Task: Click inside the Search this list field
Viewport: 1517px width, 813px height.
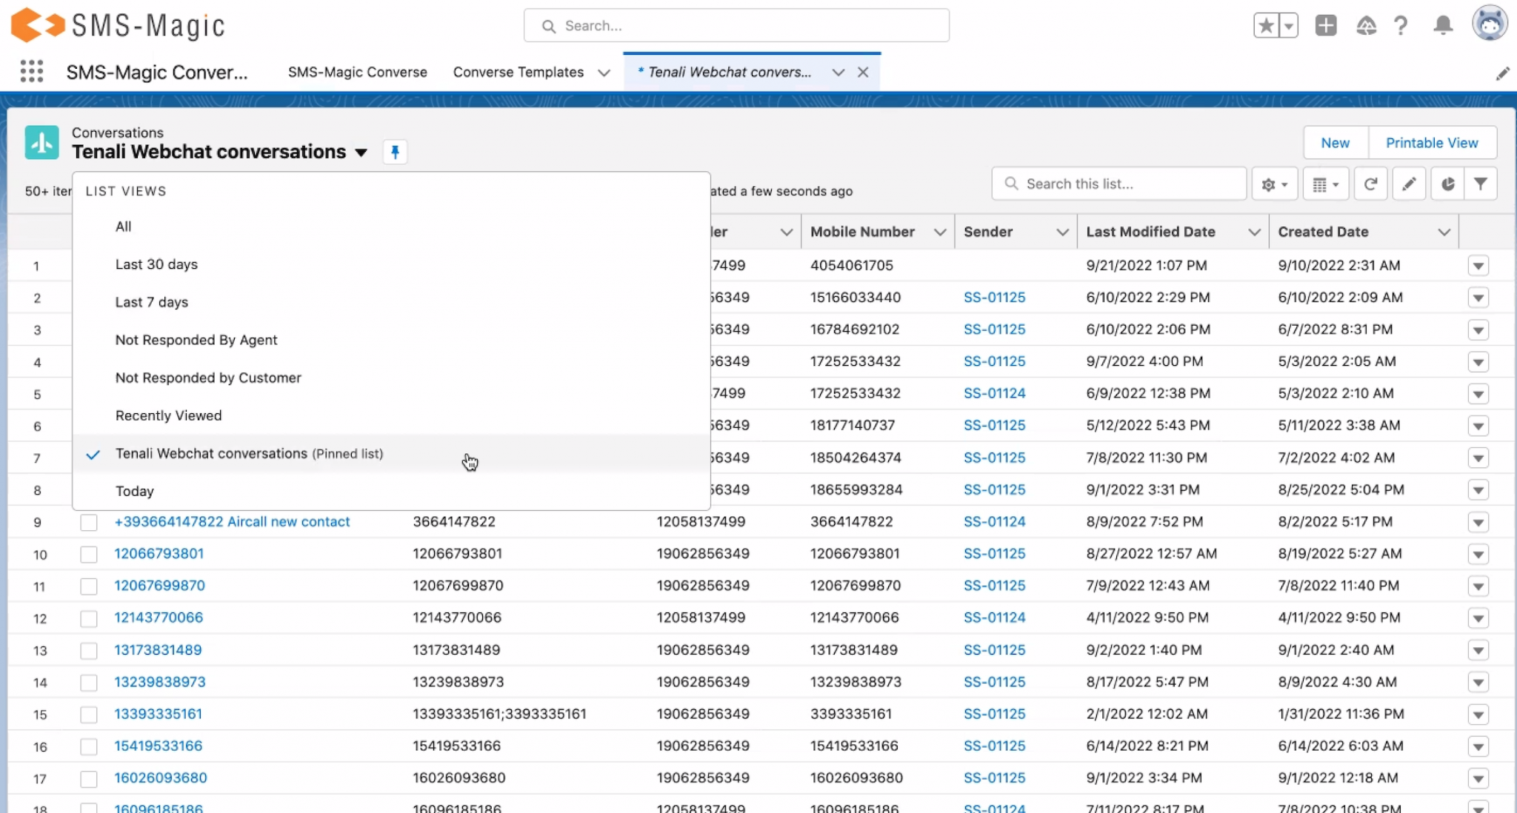Action: tap(1118, 184)
